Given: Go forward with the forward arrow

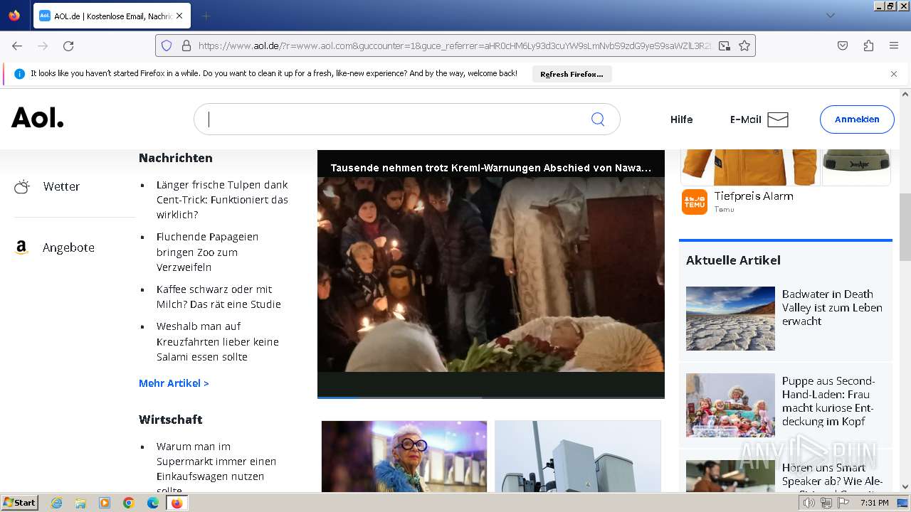Looking at the screenshot, I should tap(43, 46).
